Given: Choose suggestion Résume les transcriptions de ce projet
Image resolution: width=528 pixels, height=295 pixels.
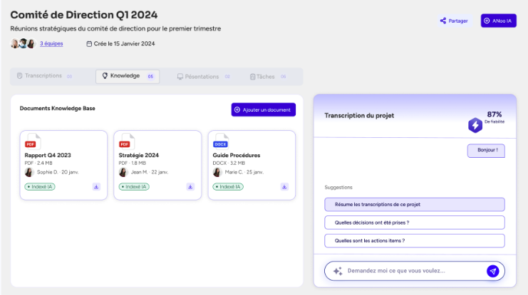Looking at the screenshot, I should pos(415,204).
